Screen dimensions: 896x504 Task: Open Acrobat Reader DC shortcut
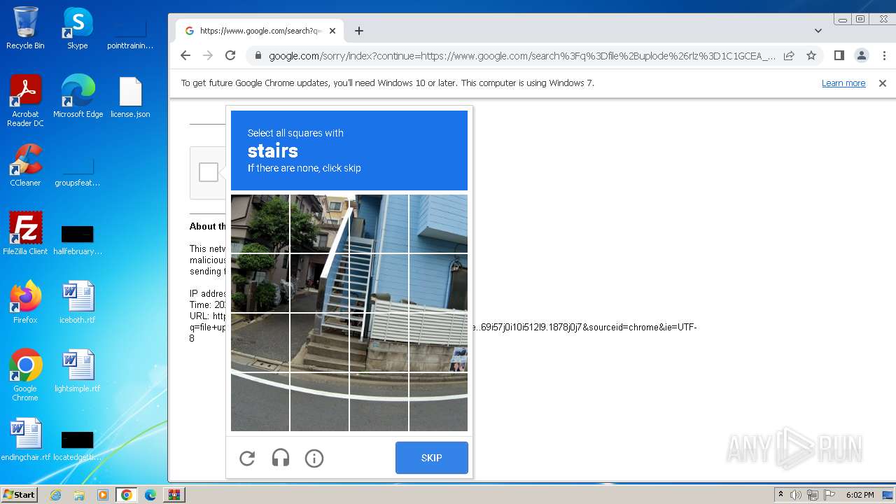[25, 101]
